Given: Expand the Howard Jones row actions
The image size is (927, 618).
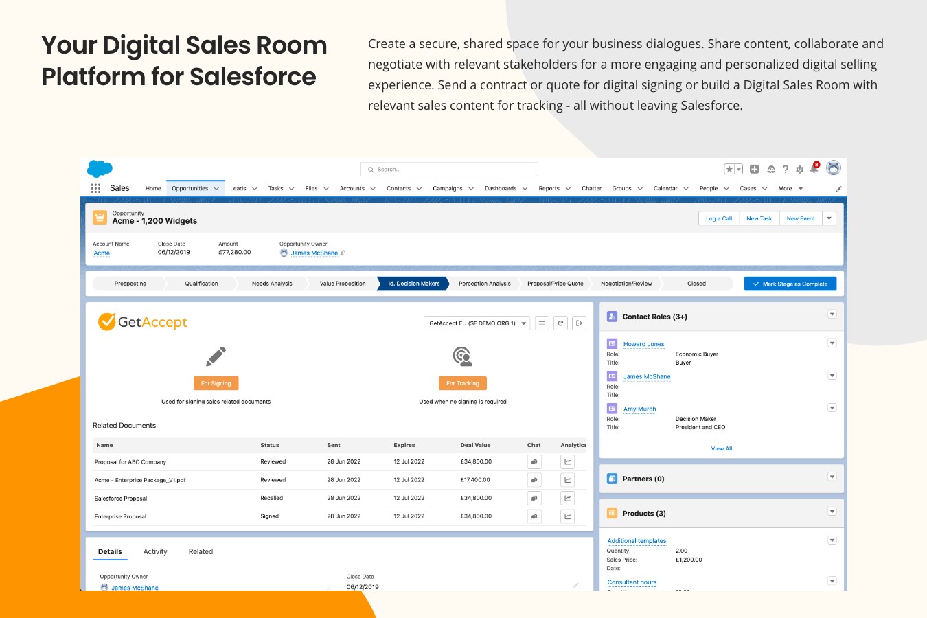Looking at the screenshot, I should pyautogui.click(x=832, y=343).
